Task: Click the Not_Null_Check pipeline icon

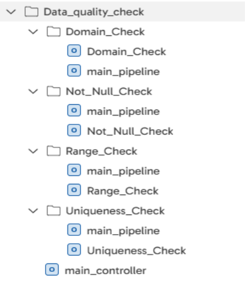Action: pyautogui.click(x=74, y=130)
